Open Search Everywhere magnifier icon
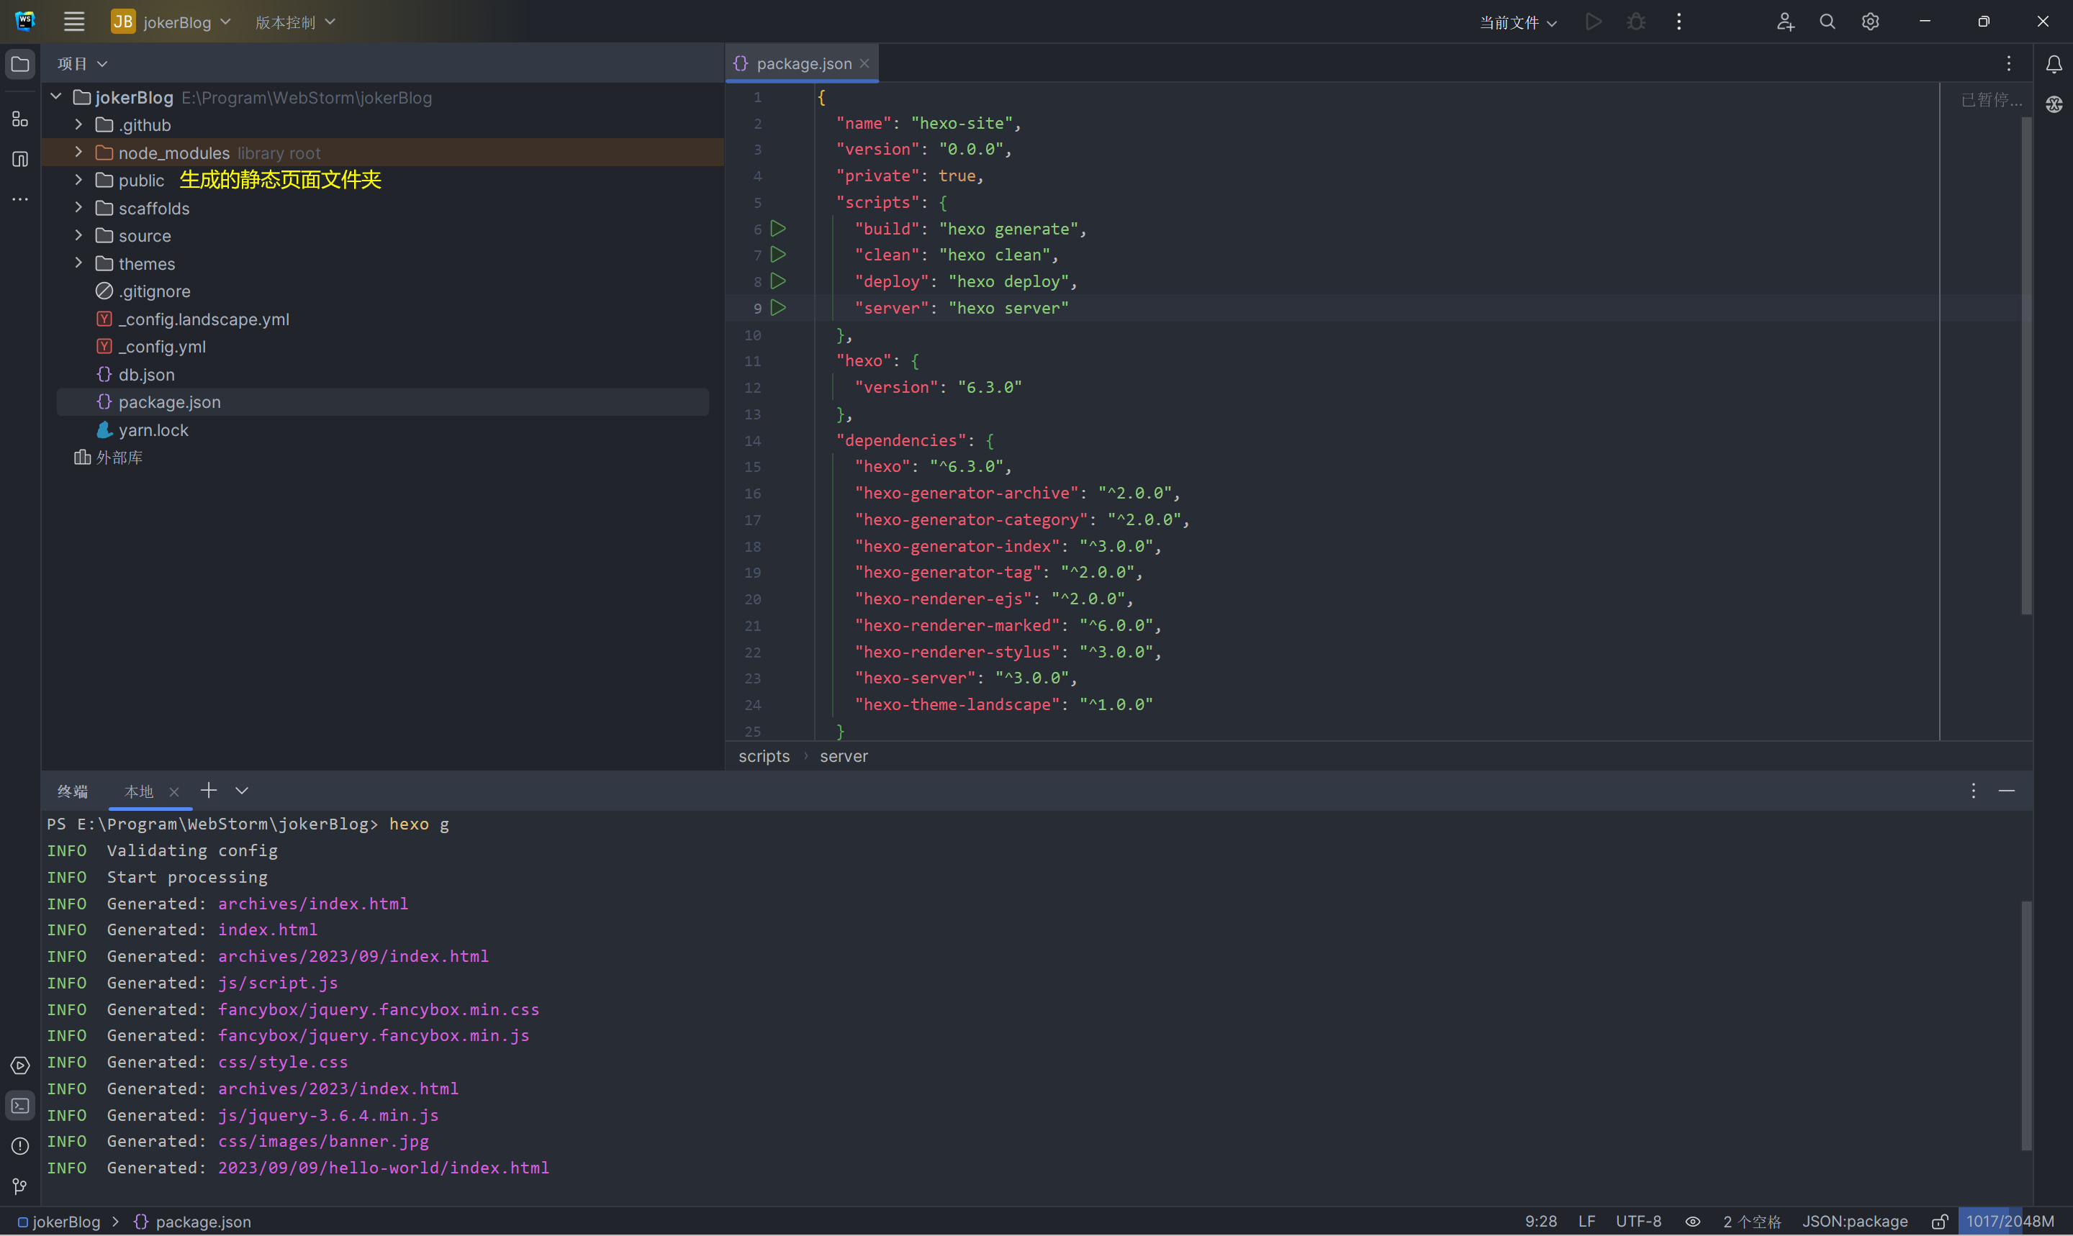Viewport: 2073px width, 1236px height. (1828, 22)
